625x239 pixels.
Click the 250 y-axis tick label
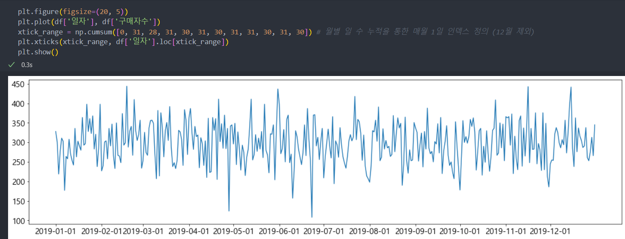[18, 162]
